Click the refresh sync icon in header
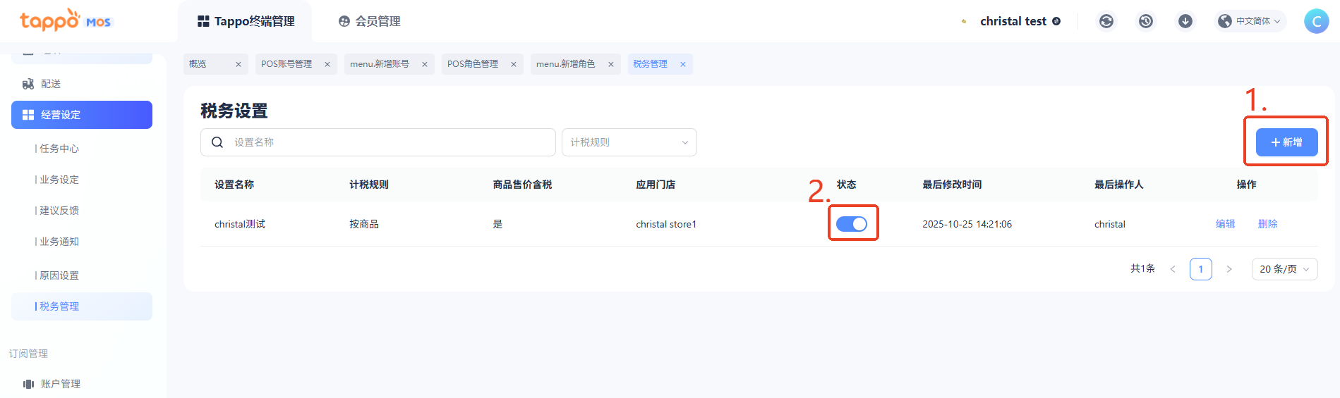Image resolution: width=1340 pixels, height=398 pixels. coord(1106,21)
